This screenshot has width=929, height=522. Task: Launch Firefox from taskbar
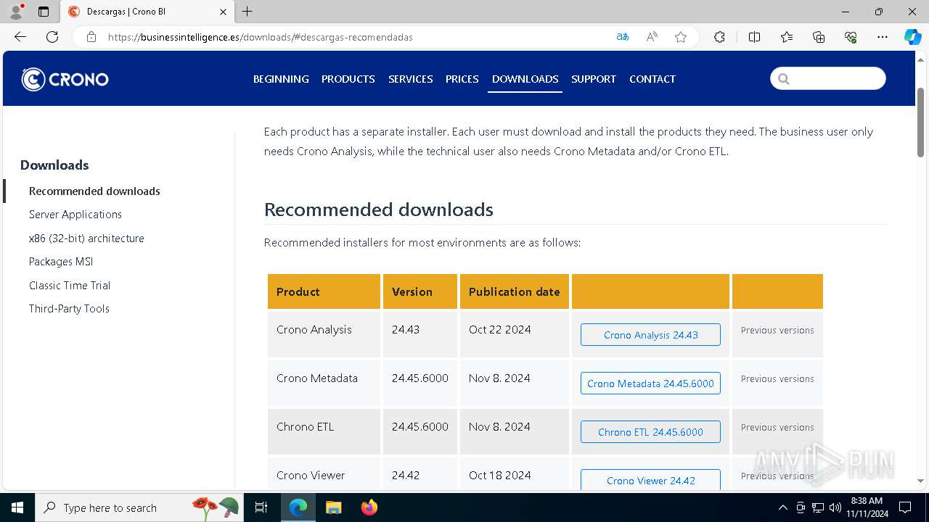point(369,507)
